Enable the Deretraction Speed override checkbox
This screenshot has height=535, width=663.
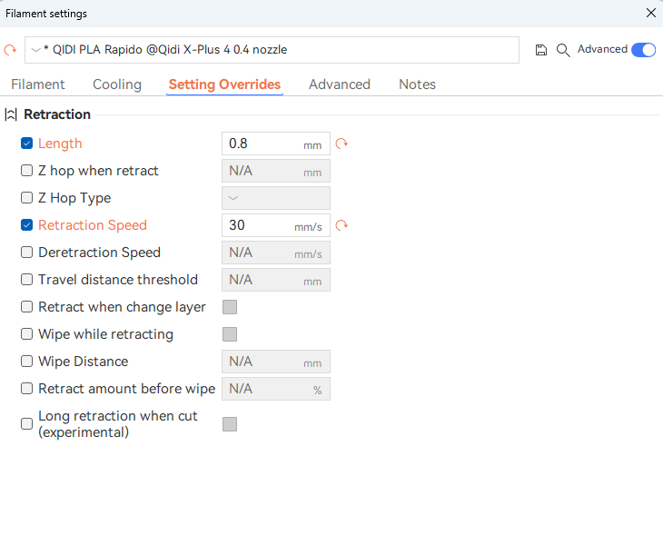coord(27,253)
